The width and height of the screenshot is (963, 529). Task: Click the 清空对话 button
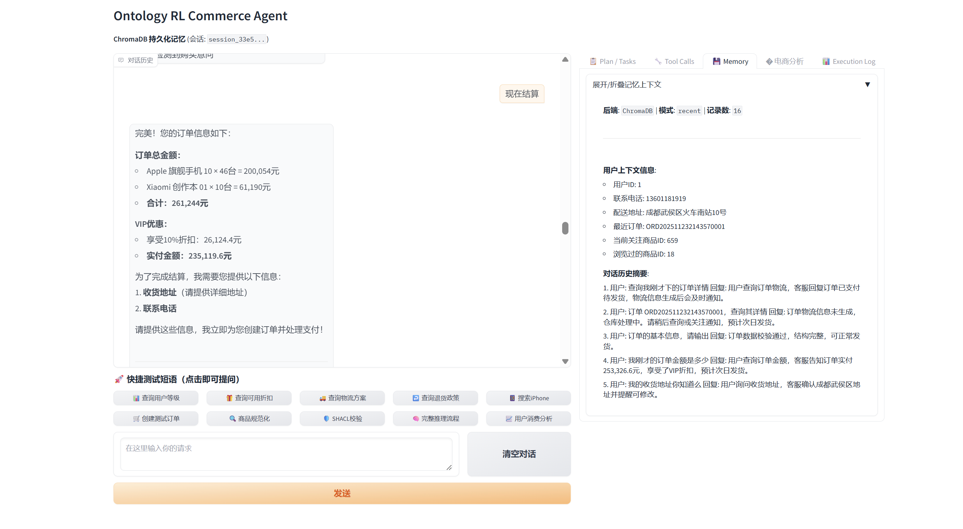pos(519,454)
